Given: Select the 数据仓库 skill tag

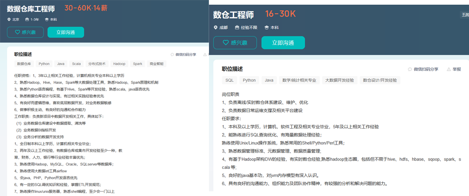Looking at the screenshot, I should (x=24, y=64).
